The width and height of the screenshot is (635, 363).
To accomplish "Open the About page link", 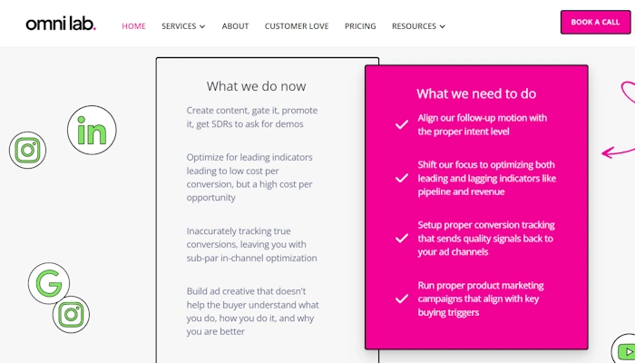I will 235,26.
